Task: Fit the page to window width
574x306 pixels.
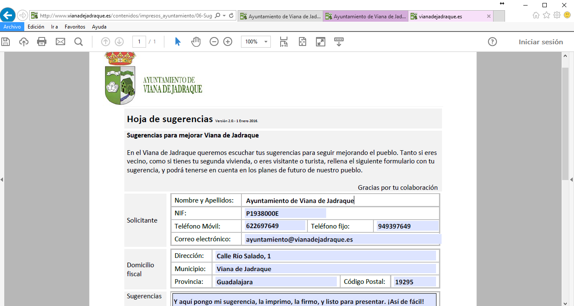Action: coord(283,41)
